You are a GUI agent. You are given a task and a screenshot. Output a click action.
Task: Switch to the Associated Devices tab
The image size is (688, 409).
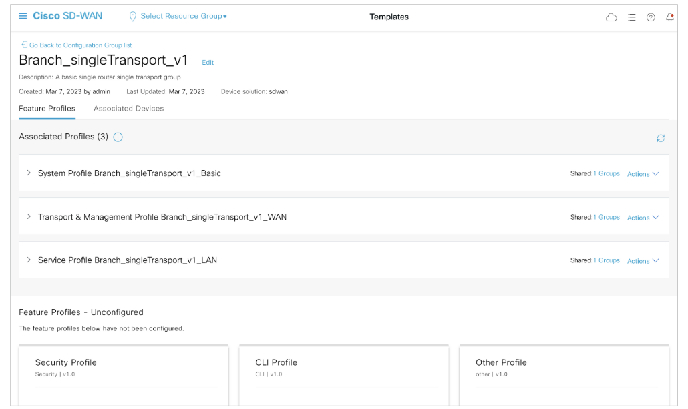tap(128, 108)
